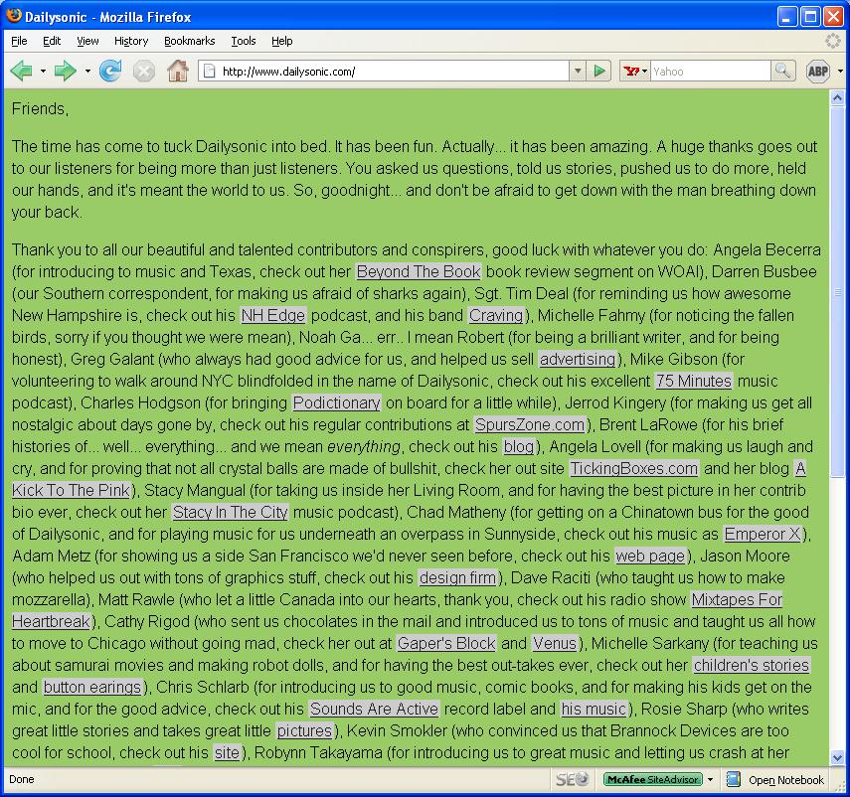Screen dimensions: 850x797
Task: Open the Adblock Plus dropdown arrow
Action: click(840, 71)
